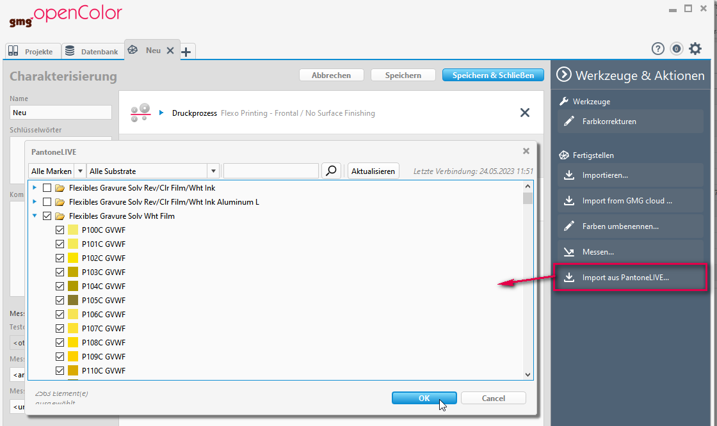Select the P106C GVWF row text
The image size is (717, 426).
click(x=103, y=315)
